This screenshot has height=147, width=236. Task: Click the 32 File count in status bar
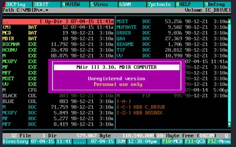pos(21,136)
